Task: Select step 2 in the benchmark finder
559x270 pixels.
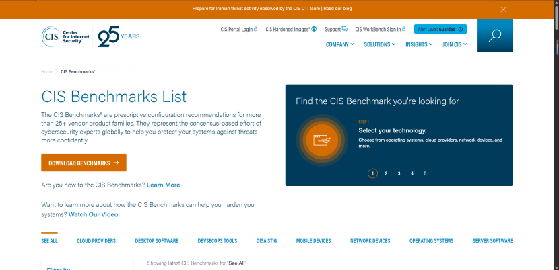Action: pyautogui.click(x=386, y=173)
